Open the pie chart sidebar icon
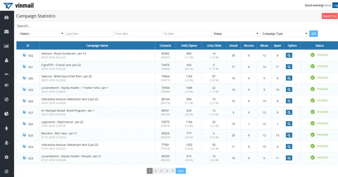 point(6,114)
